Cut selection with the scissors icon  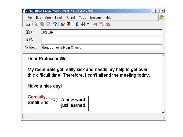point(36,24)
